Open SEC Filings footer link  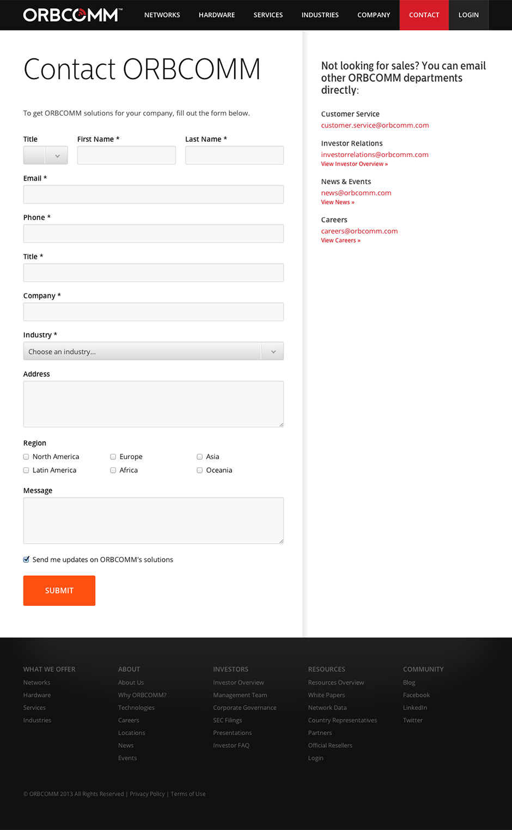point(228,720)
